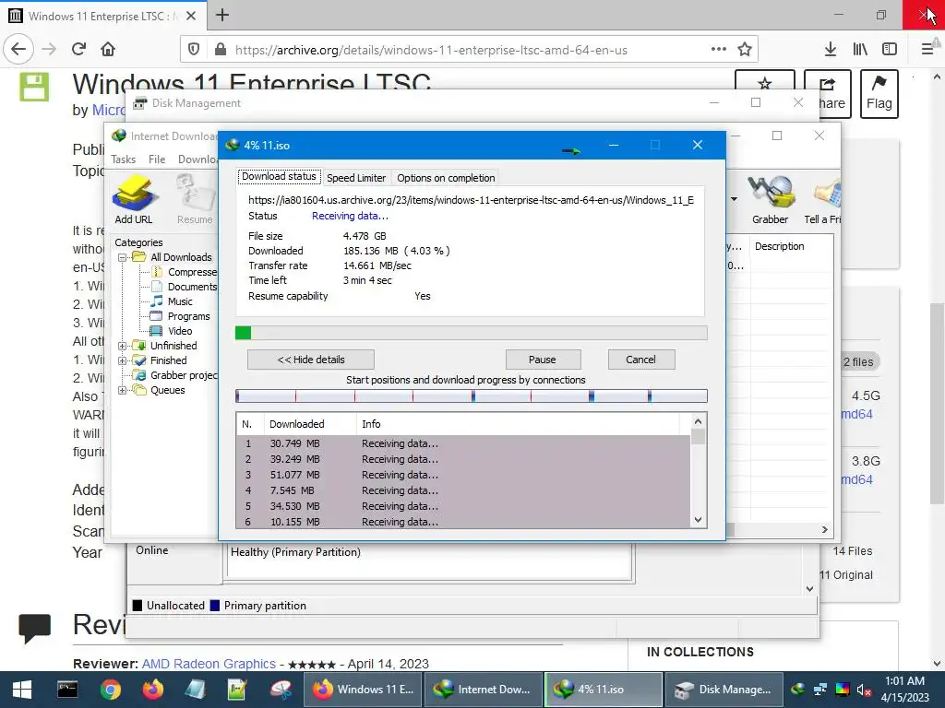Open the Firefox hamburger menu

[927, 50]
